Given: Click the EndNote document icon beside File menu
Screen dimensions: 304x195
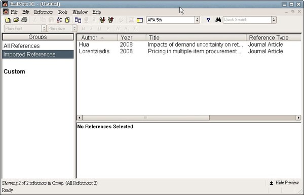Looking at the screenshot, I should click(6, 12).
